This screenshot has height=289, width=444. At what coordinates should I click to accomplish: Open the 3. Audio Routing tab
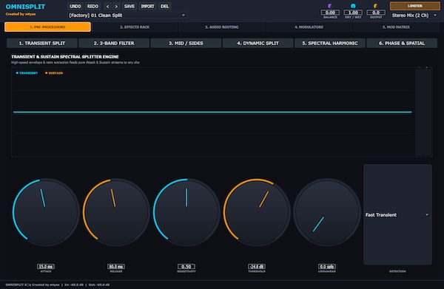[x=222, y=27]
